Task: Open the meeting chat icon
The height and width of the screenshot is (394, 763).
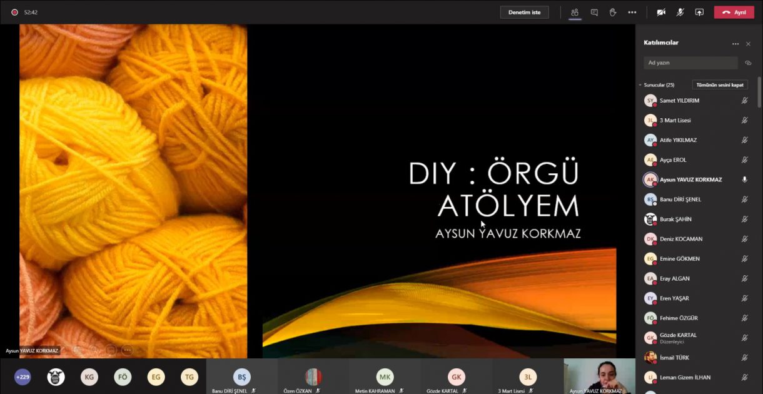Action: coord(594,12)
